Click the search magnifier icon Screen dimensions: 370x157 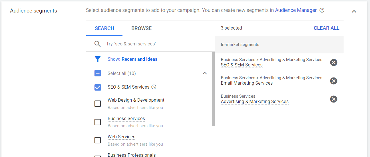[x=98, y=44]
